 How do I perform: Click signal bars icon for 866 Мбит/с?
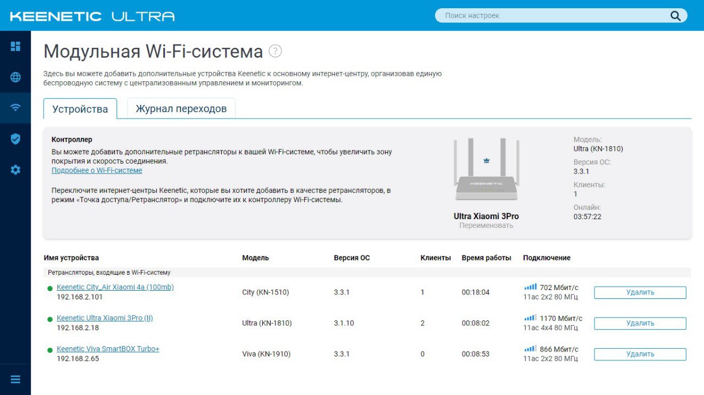530,348
